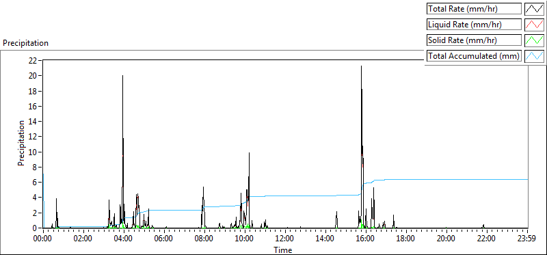This screenshot has height=255, width=547.
Task: Click the rate peak just after 10:00
Action: 249,153
